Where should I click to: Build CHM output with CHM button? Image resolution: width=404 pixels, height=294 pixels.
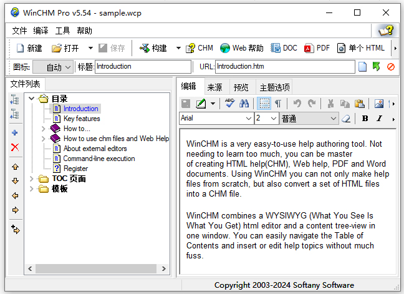pyautogui.click(x=199, y=48)
